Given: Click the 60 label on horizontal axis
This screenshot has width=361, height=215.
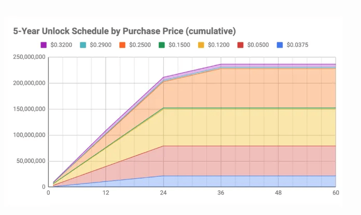Looking at the screenshot, I should click(x=336, y=193).
